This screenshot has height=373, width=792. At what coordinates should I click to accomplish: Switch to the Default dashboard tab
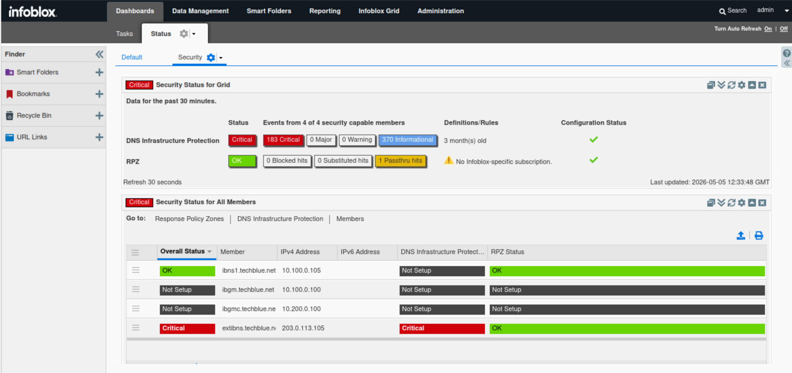pyautogui.click(x=132, y=57)
